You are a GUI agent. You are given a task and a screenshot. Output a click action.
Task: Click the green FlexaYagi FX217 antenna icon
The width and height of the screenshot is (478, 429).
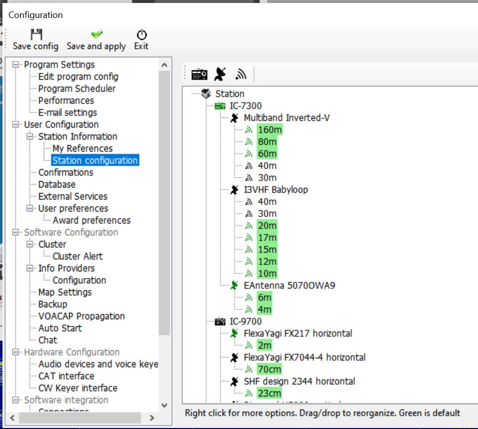point(234,334)
